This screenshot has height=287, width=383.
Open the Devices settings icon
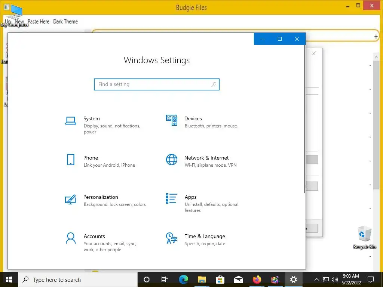pos(172,120)
